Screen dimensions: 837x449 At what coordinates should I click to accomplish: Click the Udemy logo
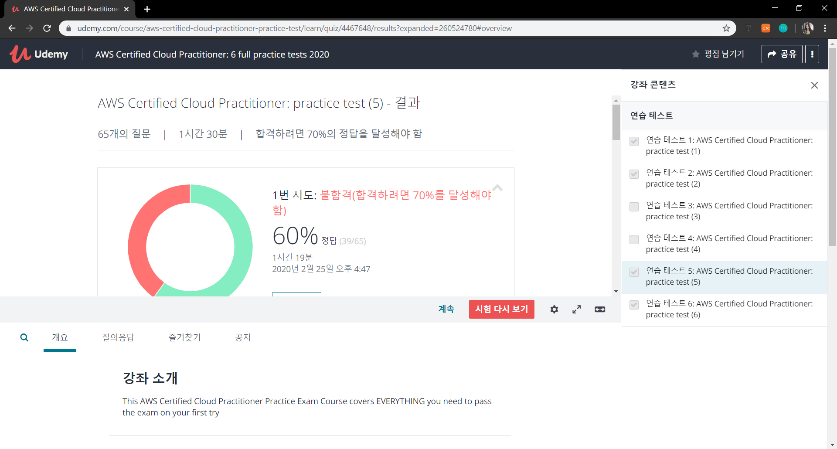click(x=39, y=54)
